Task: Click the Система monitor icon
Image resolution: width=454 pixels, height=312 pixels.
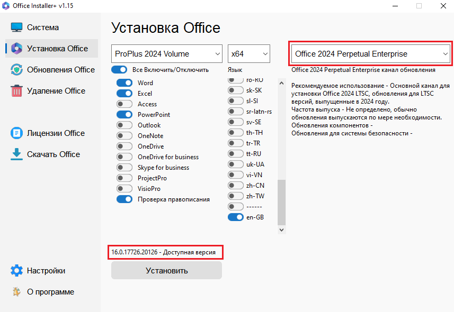Action: (x=16, y=27)
